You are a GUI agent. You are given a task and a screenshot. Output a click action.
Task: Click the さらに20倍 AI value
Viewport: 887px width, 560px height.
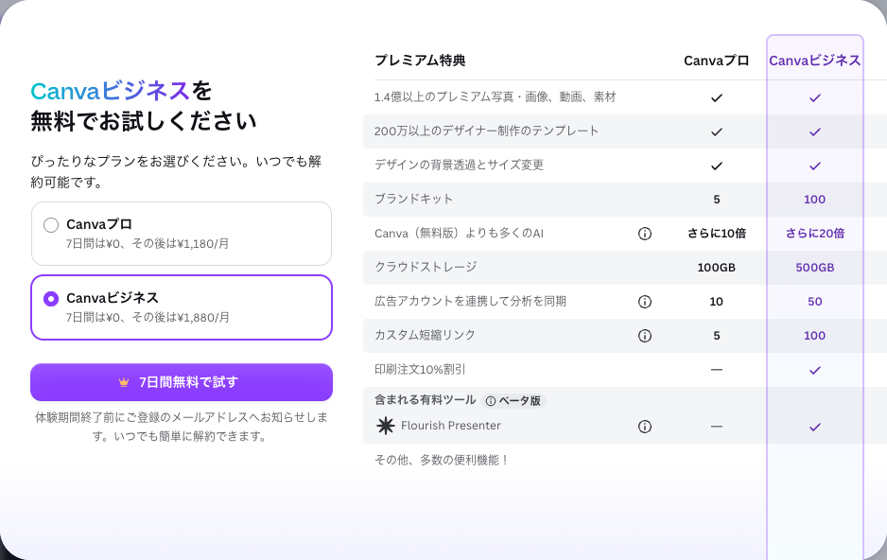point(815,233)
